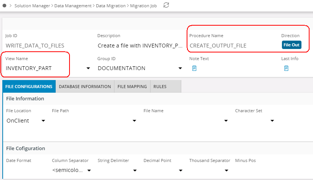Screen dimensions: 313x180
Task: Expand the Column Separator dropdown
Action: [89, 170]
